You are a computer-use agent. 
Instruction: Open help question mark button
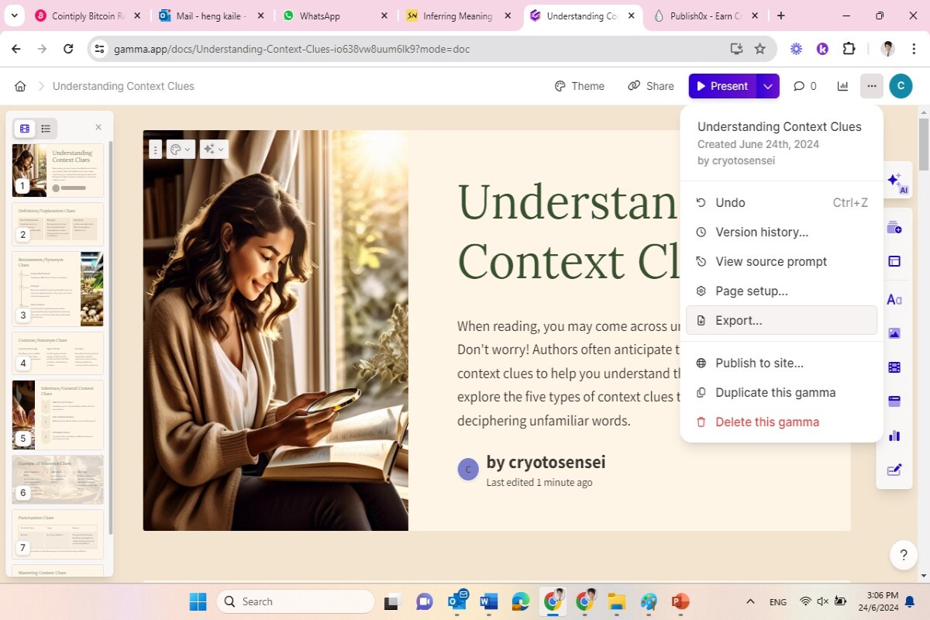click(x=904, y=555)
